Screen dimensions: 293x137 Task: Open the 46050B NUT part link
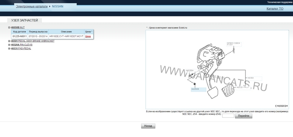(18, 27)
